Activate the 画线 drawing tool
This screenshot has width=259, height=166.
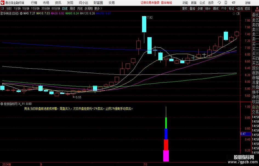click(x=216, y=8)
